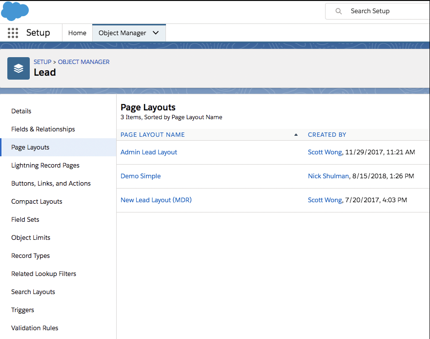Viewport: 430px width, 339px height.
Task: Open New Lead Layout (MDR)
Action: [156, 200]
